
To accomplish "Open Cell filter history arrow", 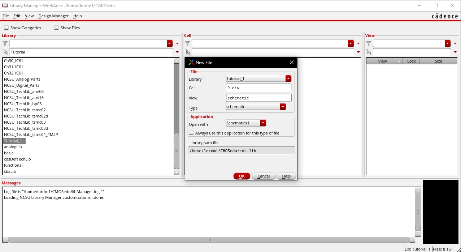I will tap(358, 43).
